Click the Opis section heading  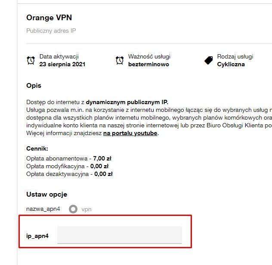pos(34,86)
